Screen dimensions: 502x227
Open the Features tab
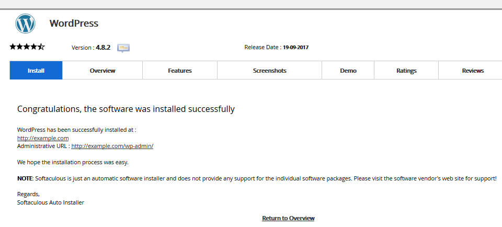pyautogui.click(x=180, y=71)
